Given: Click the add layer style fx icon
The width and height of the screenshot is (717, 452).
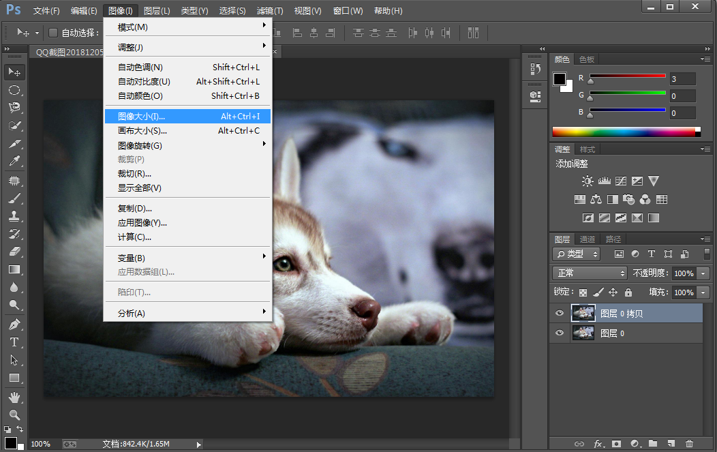Looking at the screenshot, I should click(x=598, y=444).
